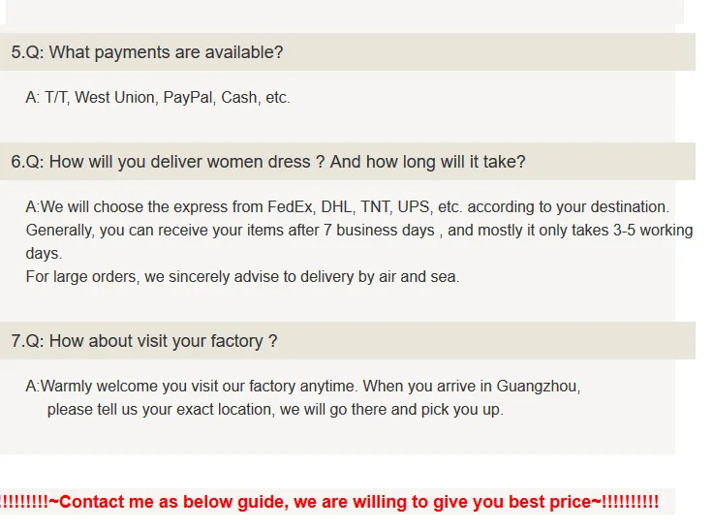
Task: Click the question 7 heading about factory visit
Action: tap(144, 341)
